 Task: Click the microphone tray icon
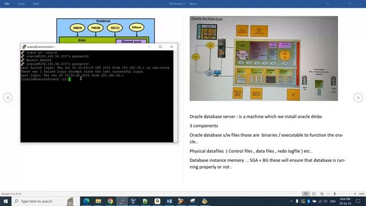tap(297, 201)
